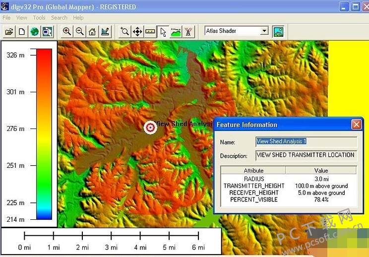Open the Help menu

coord(78,18)
